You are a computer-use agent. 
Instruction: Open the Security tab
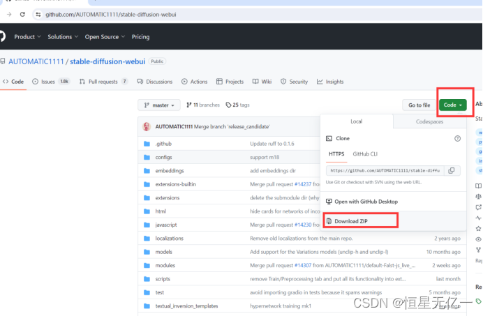[x=294, y=82]
